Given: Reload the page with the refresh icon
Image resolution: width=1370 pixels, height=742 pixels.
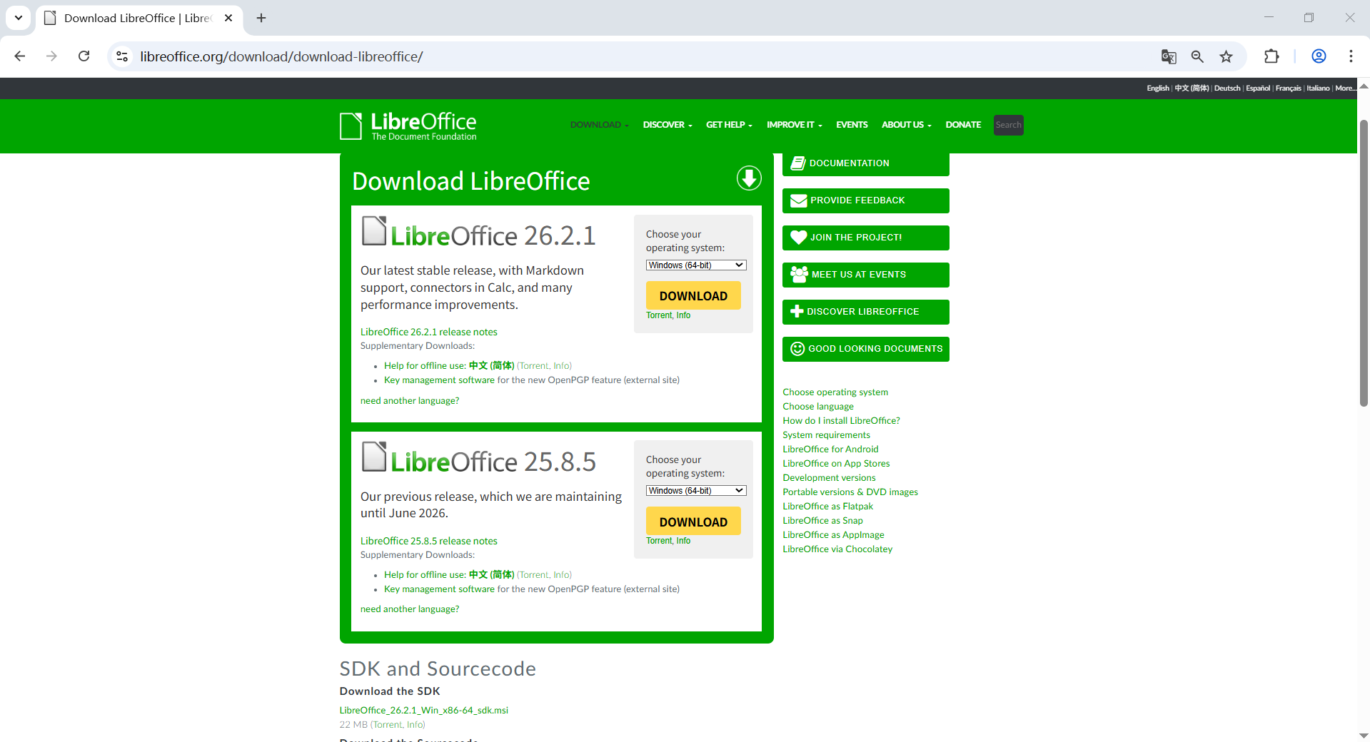Looking at the screenshot, I should (x=84, y=56).
